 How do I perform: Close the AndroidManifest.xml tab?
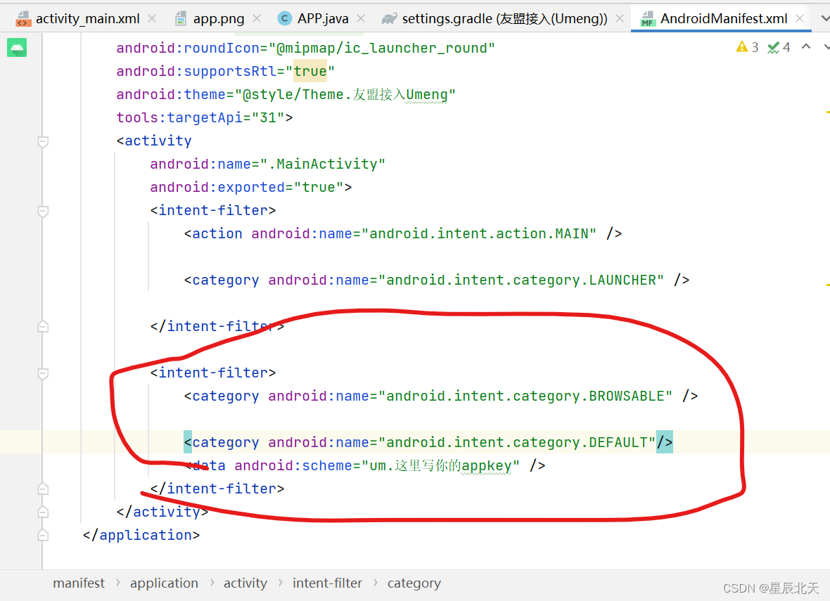coord(800,18)
